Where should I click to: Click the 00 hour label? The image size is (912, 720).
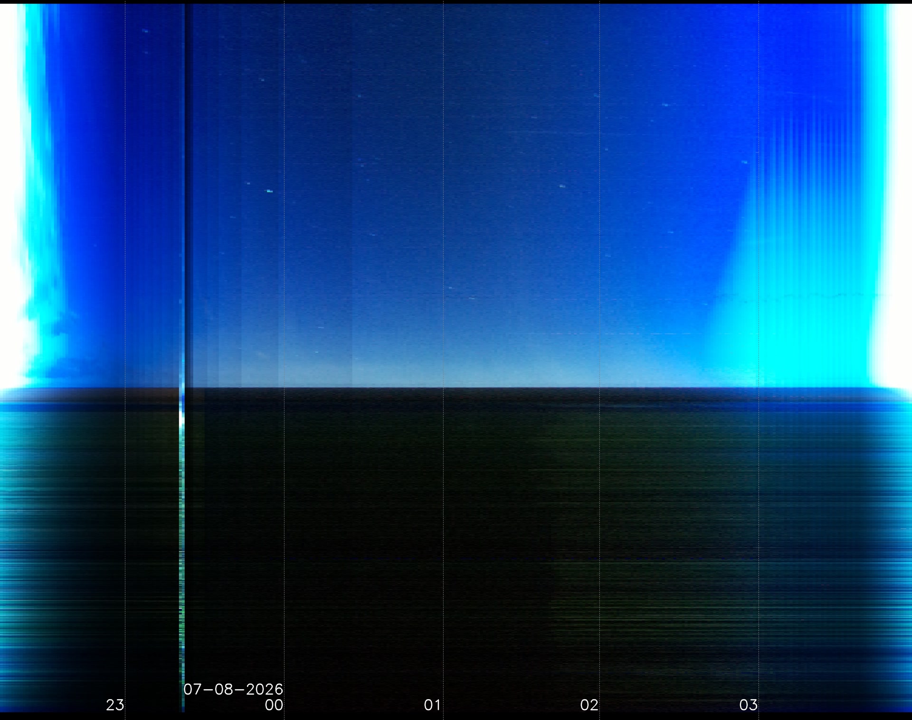click(274, 705)
